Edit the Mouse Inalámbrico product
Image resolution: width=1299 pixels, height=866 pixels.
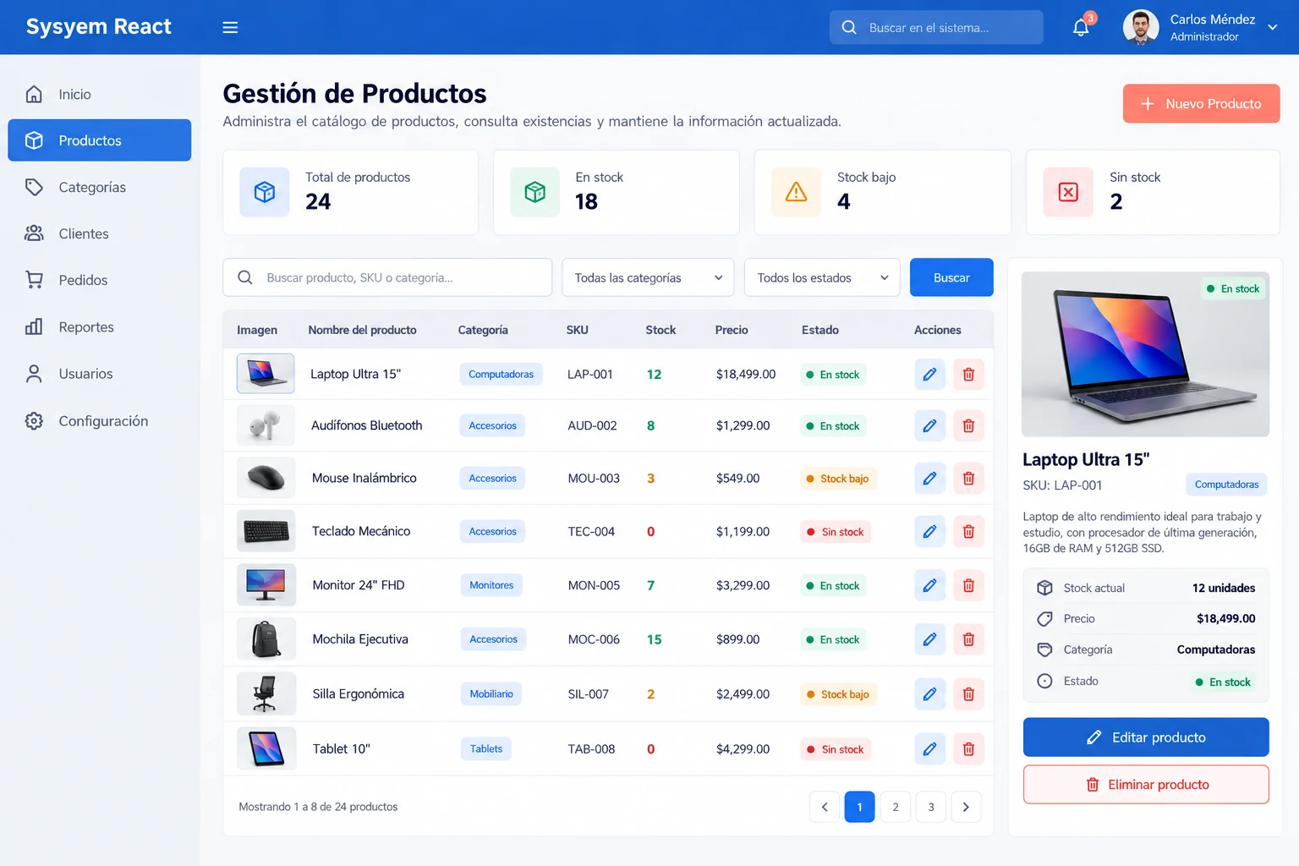coord(929,479)
